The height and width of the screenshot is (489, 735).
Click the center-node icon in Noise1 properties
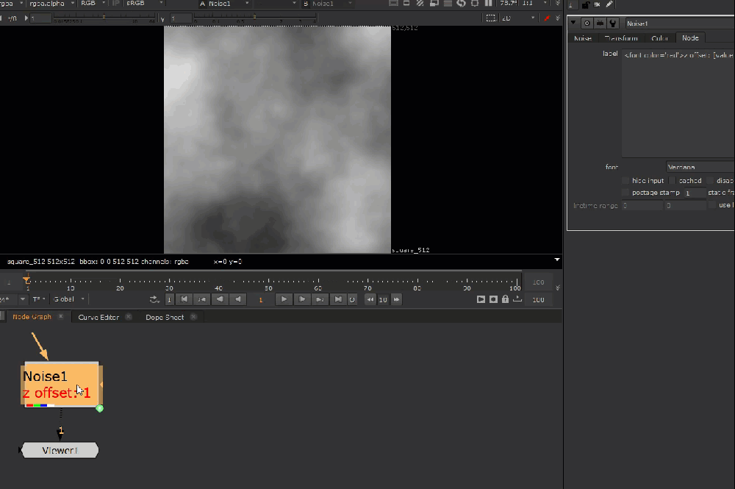pos(587,24)
